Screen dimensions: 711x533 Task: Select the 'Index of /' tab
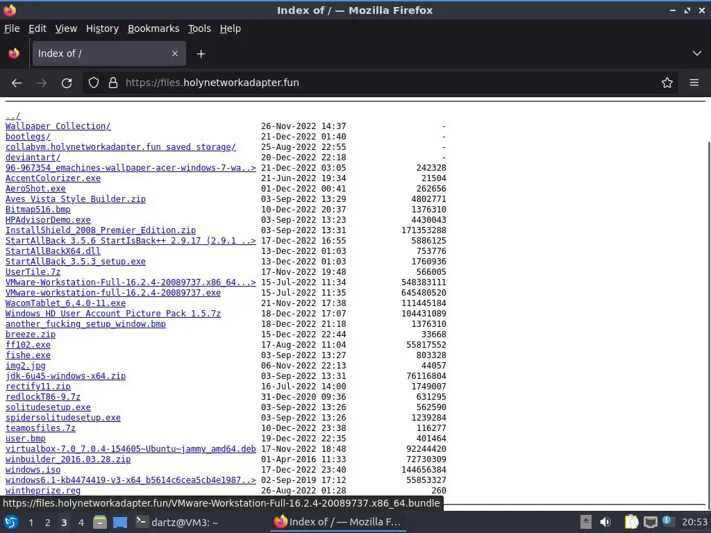click(x=109, y=53)
